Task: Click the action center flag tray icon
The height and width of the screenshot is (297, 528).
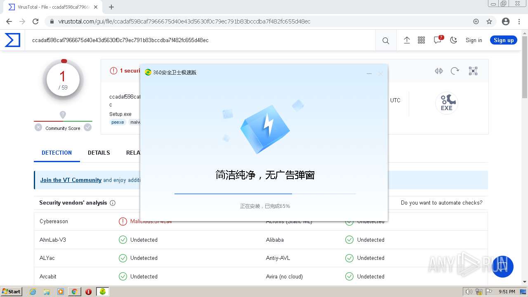Action: 488,292
